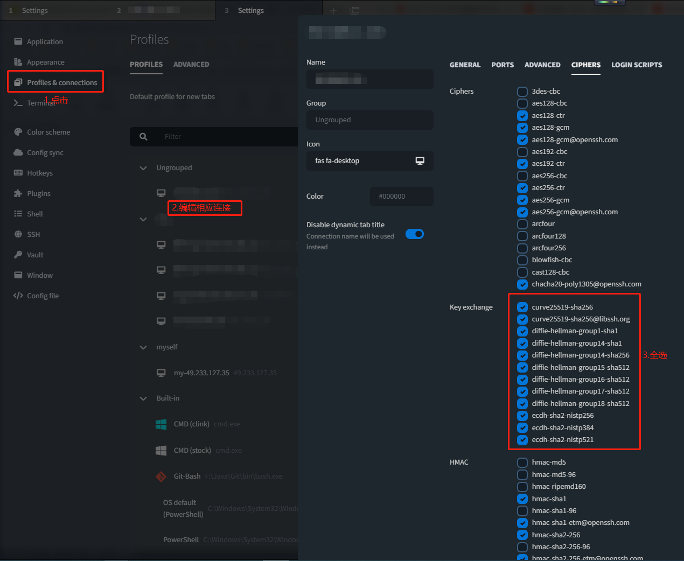The image size is (684, 561).
Task: Click the search icon in Filter box
Action: [x=143, y=137]
